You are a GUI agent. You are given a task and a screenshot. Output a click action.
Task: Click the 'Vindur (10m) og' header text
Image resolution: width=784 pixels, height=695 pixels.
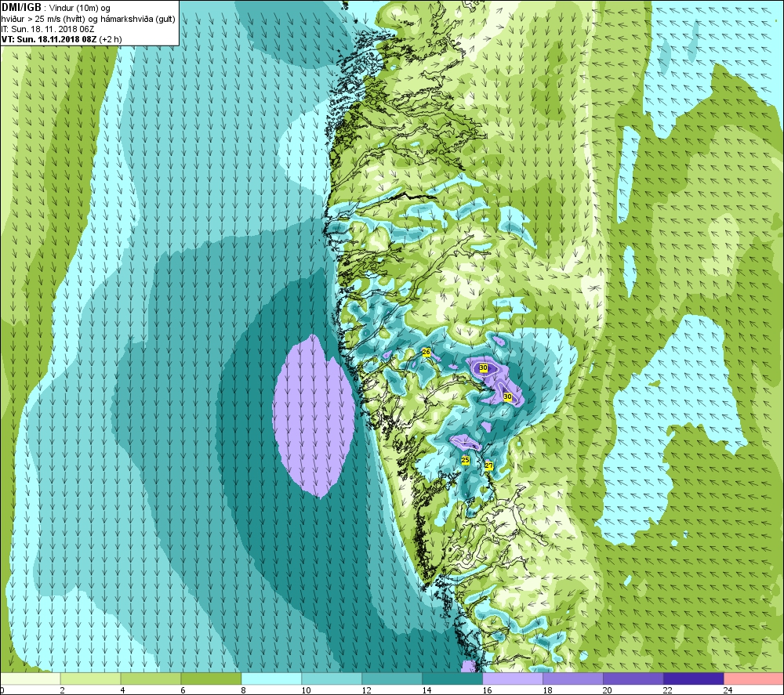pos(80,9)
